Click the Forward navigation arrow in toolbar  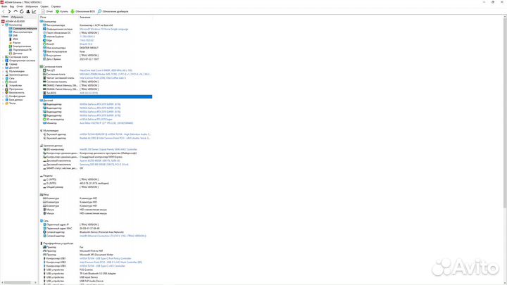[8, 11]
